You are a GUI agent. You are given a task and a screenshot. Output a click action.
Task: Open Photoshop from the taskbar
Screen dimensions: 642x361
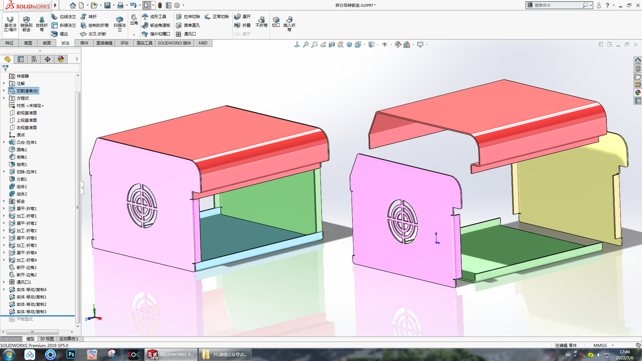click(71, 355)
